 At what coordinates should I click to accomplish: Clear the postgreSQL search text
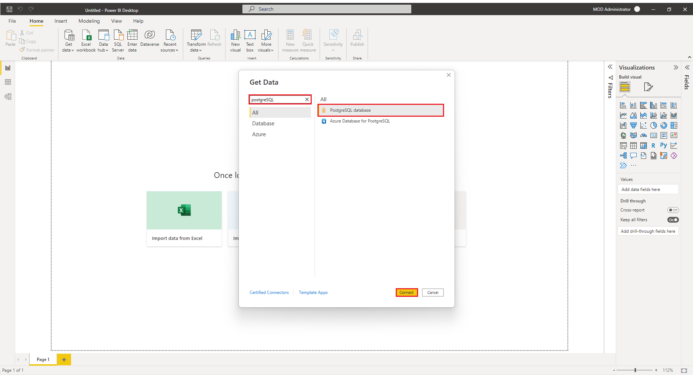click(x=307, y=100)
